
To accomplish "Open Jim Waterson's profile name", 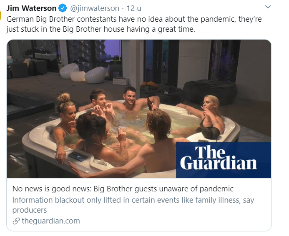I will tap(31, 8).
